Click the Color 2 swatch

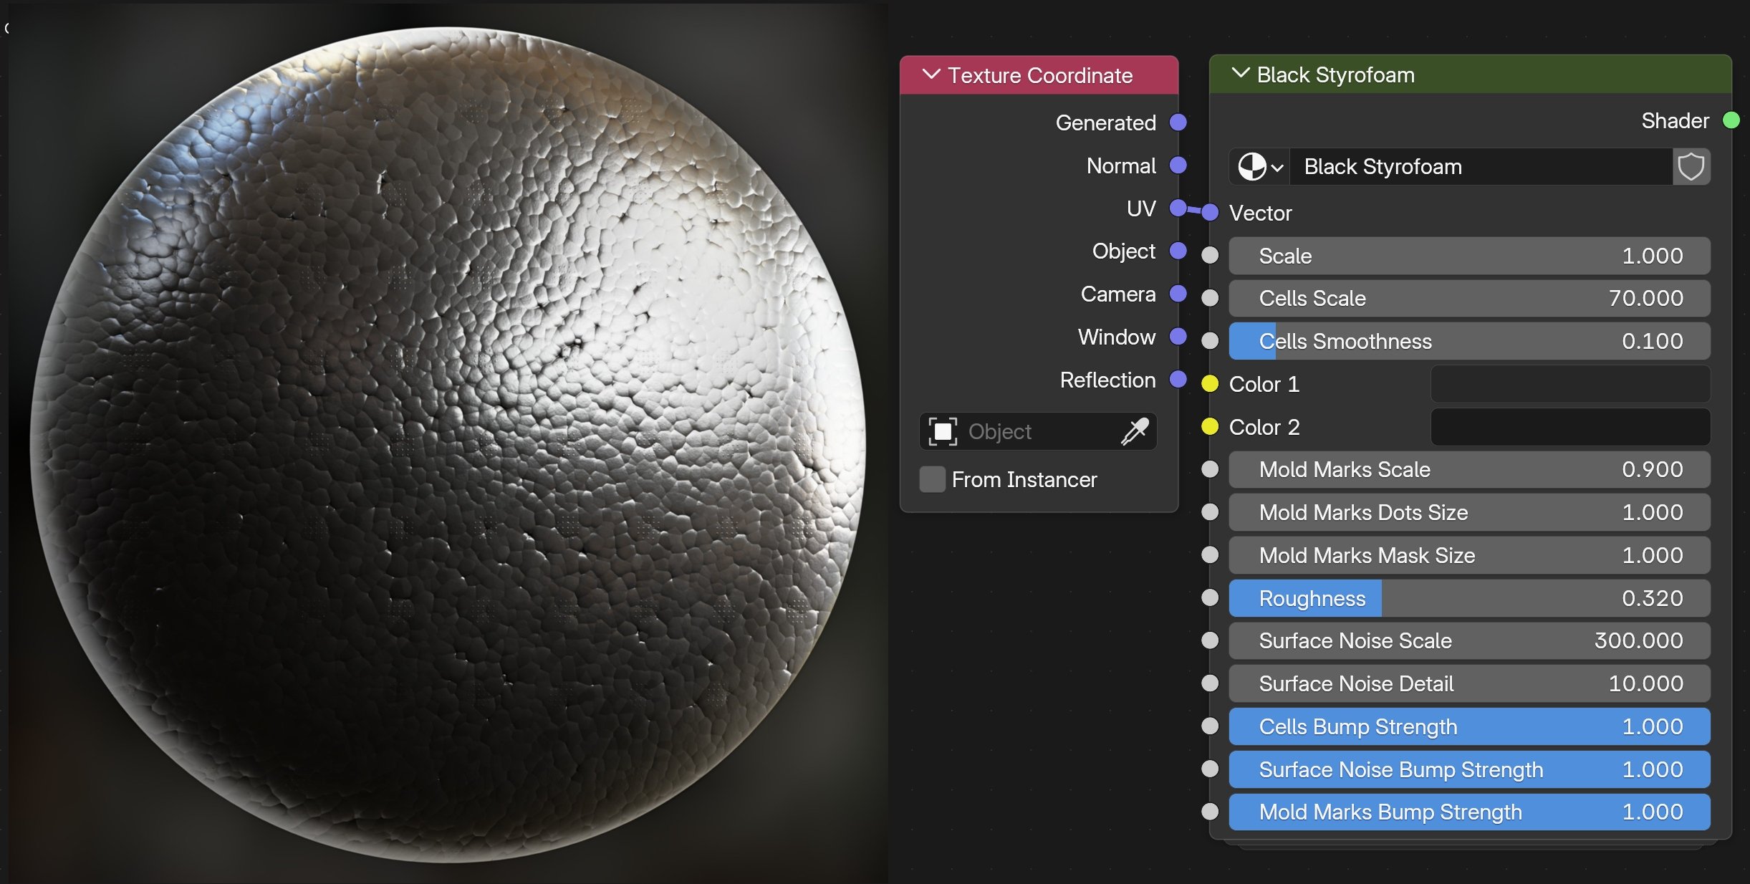pyautogui.click(x=1569, y=427)
